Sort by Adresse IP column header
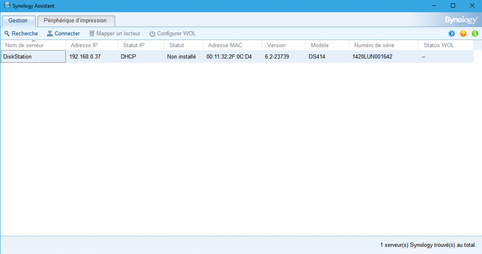 (84, 45)
